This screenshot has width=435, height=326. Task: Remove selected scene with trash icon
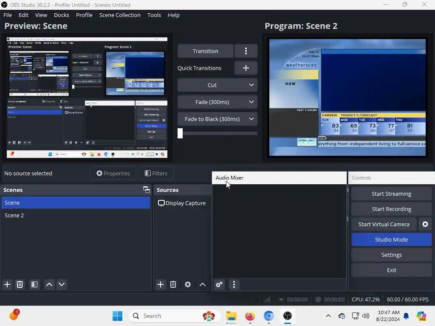tap(20, 284)
